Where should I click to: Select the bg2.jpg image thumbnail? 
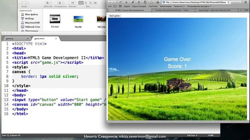102,19
